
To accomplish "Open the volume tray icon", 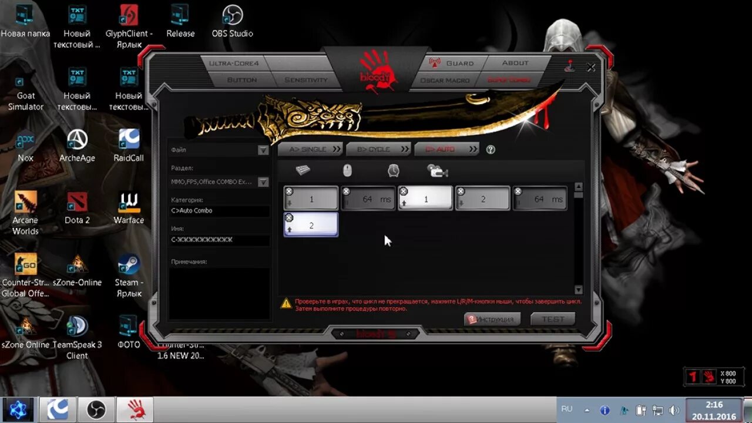I will click(x=674, y=410).
